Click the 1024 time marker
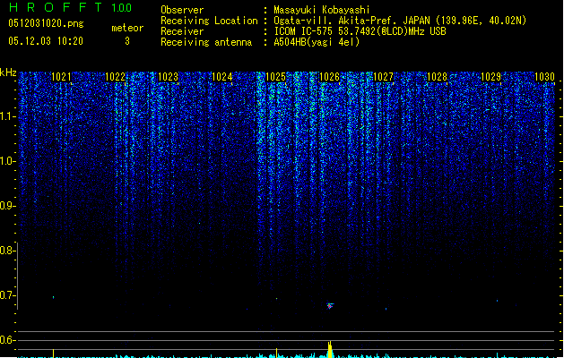The height and width of the screenshot is (358, 564). [222, 77]
